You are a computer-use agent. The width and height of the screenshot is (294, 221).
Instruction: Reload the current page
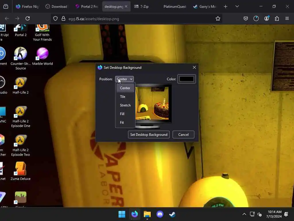pyautogui.click(x=28, y=19)
